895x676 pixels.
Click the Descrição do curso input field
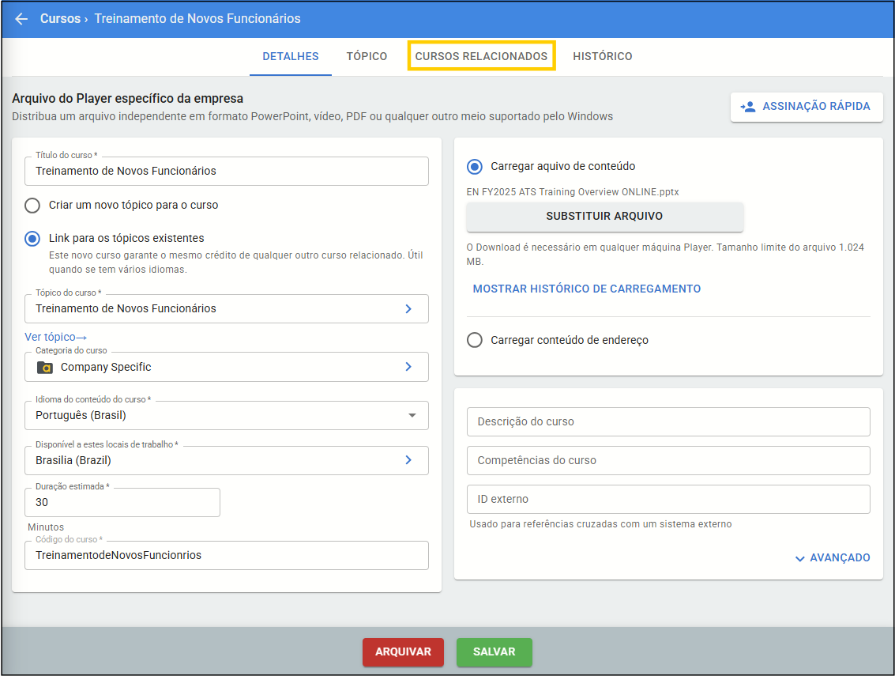coord(668,421)
